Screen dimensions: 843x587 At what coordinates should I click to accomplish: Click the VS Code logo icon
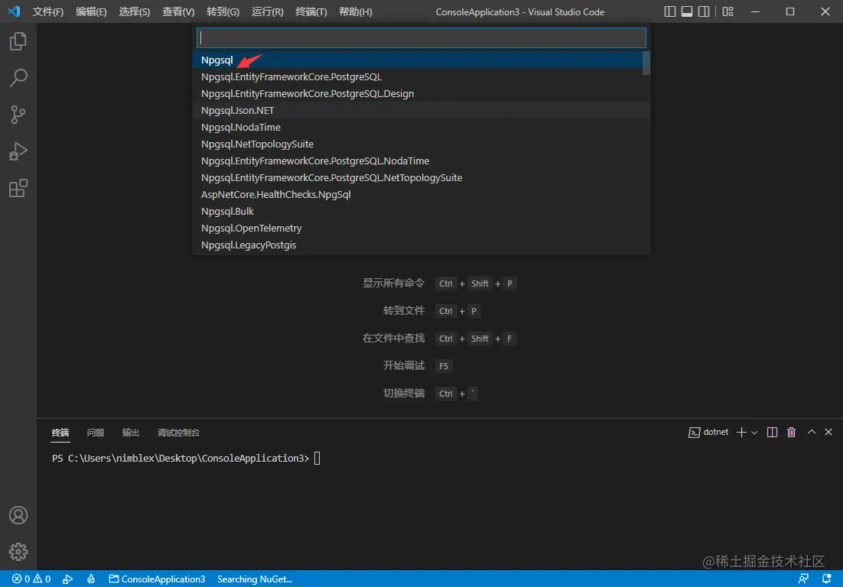(14, 11)
